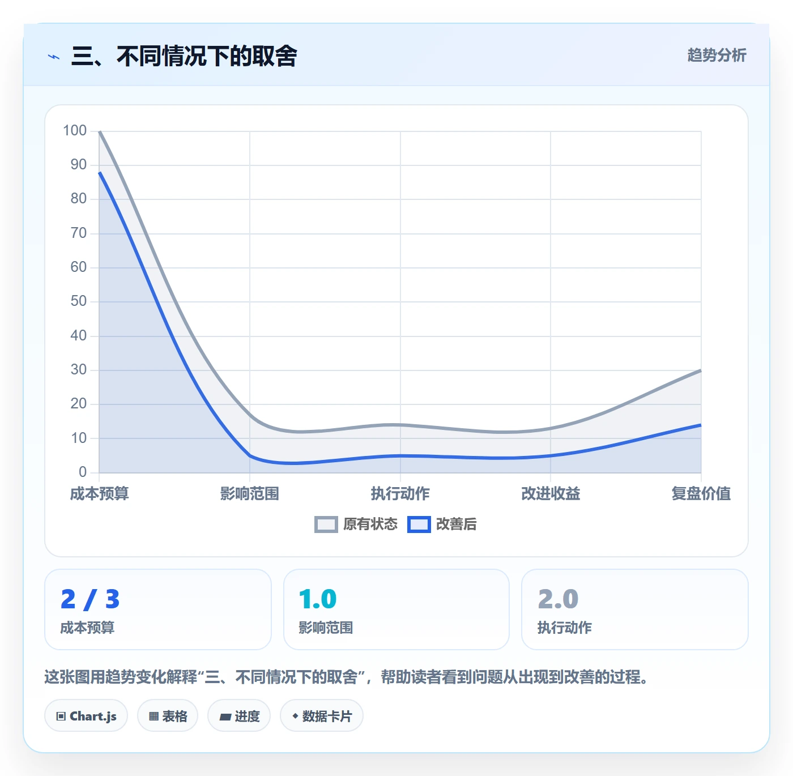
Task: Click the 0 y-axis value
Action: (83, 472)
